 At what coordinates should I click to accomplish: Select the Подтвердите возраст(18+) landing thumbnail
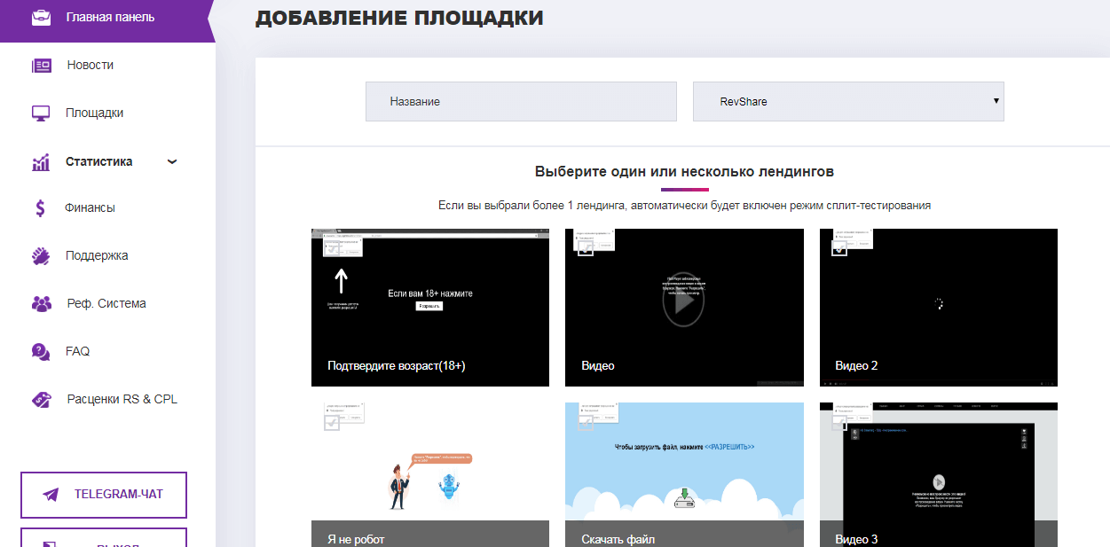pyautogui.click(x=429, y=307)
